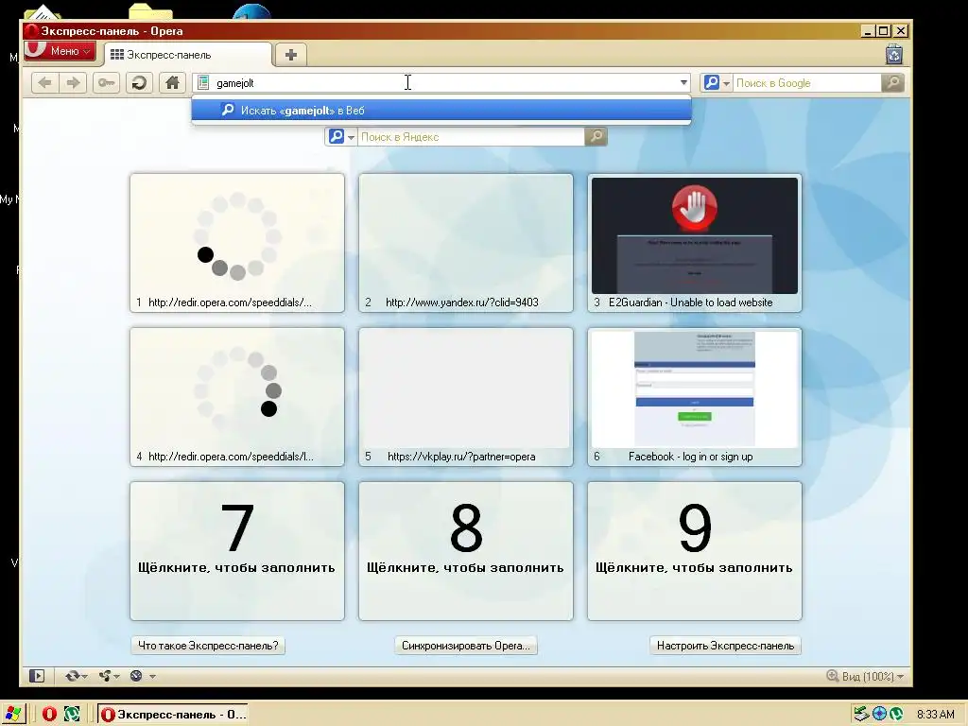Expand the address bar history dropdown
The height and width of the screenshot is (726, 968).
click(683, 83)
